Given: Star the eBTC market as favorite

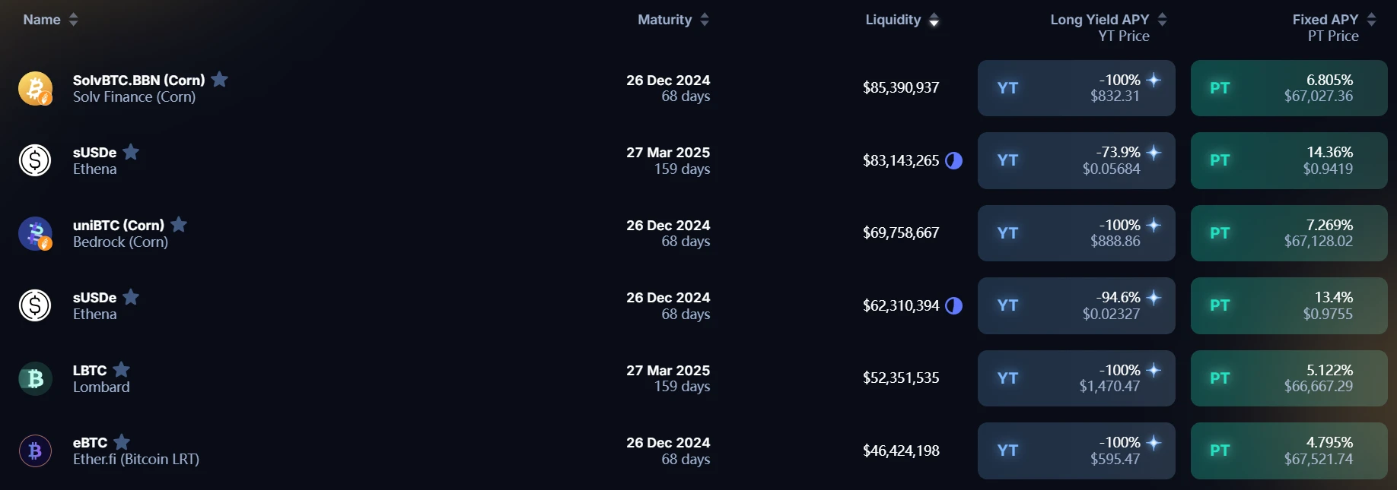Looking at the screenshot, I should pyautogui.click(x=122, y=441).
